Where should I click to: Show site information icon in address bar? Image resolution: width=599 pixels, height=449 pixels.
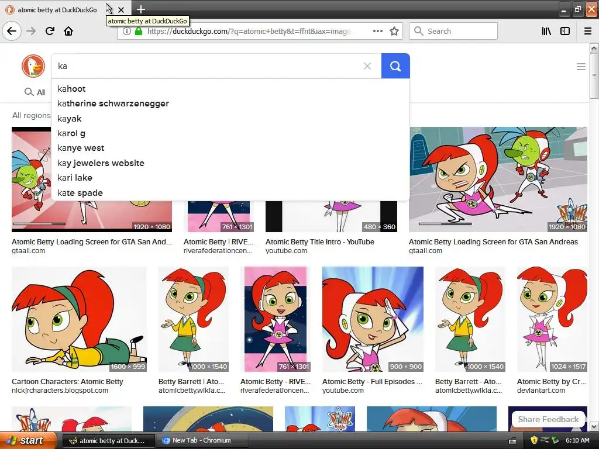coord(126,31)
